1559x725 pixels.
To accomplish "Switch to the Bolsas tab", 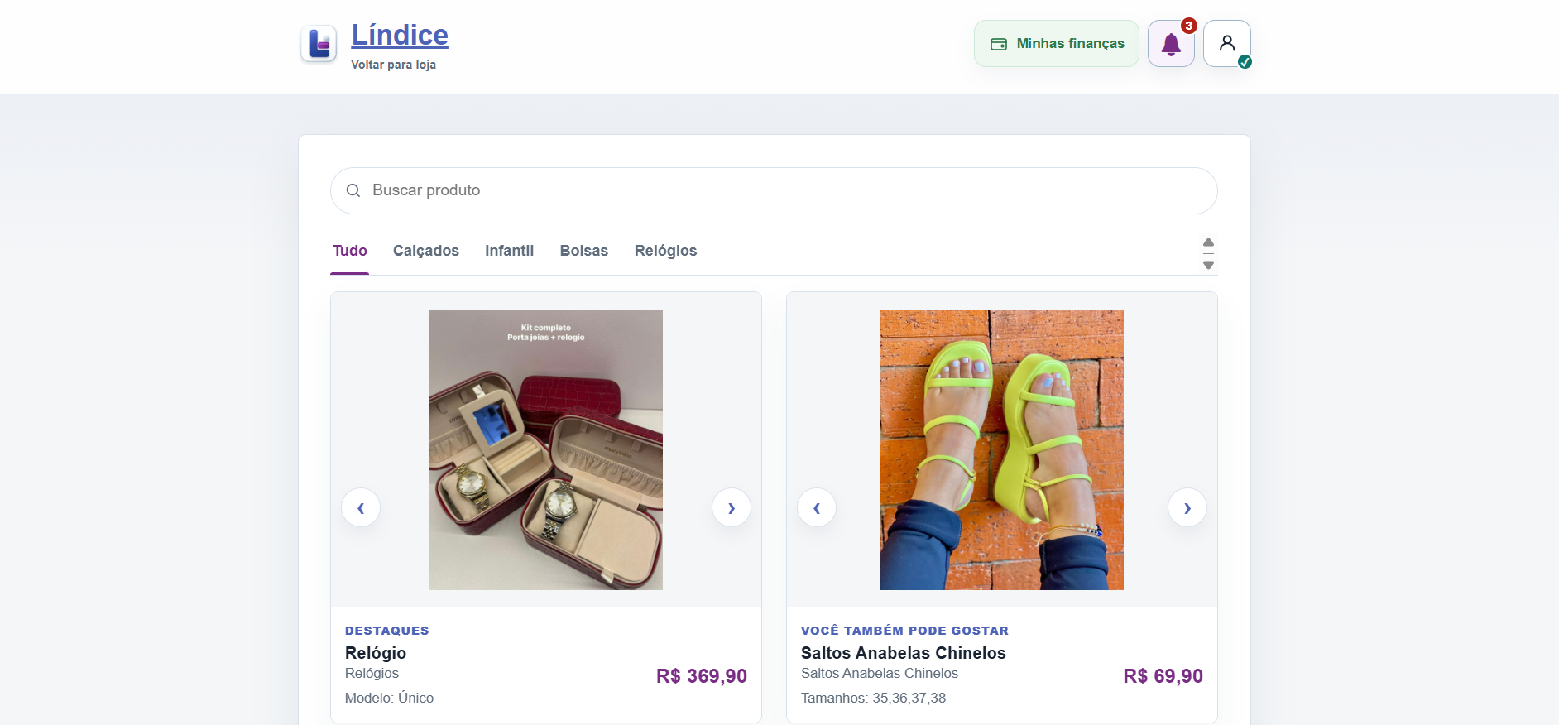I will (584, 251).
